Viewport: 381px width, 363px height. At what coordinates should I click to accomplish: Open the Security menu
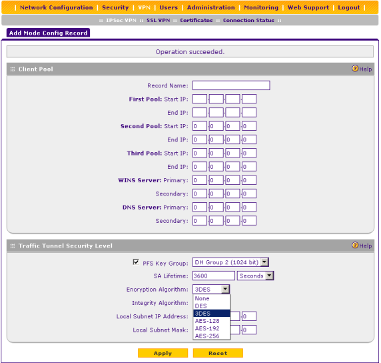coord(115,7)
